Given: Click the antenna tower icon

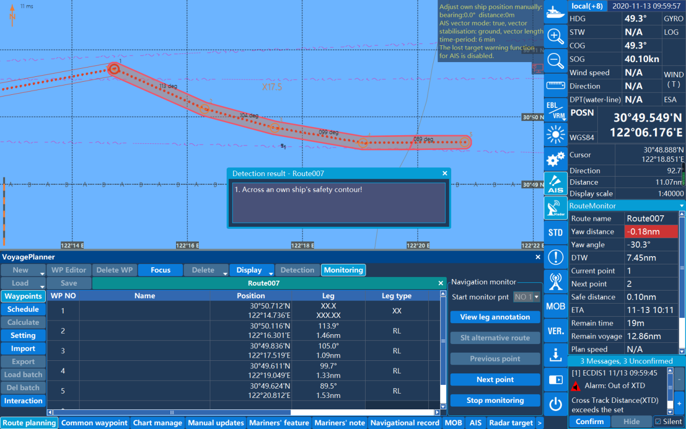Looking at the screenshot, I should click(555, 282).
